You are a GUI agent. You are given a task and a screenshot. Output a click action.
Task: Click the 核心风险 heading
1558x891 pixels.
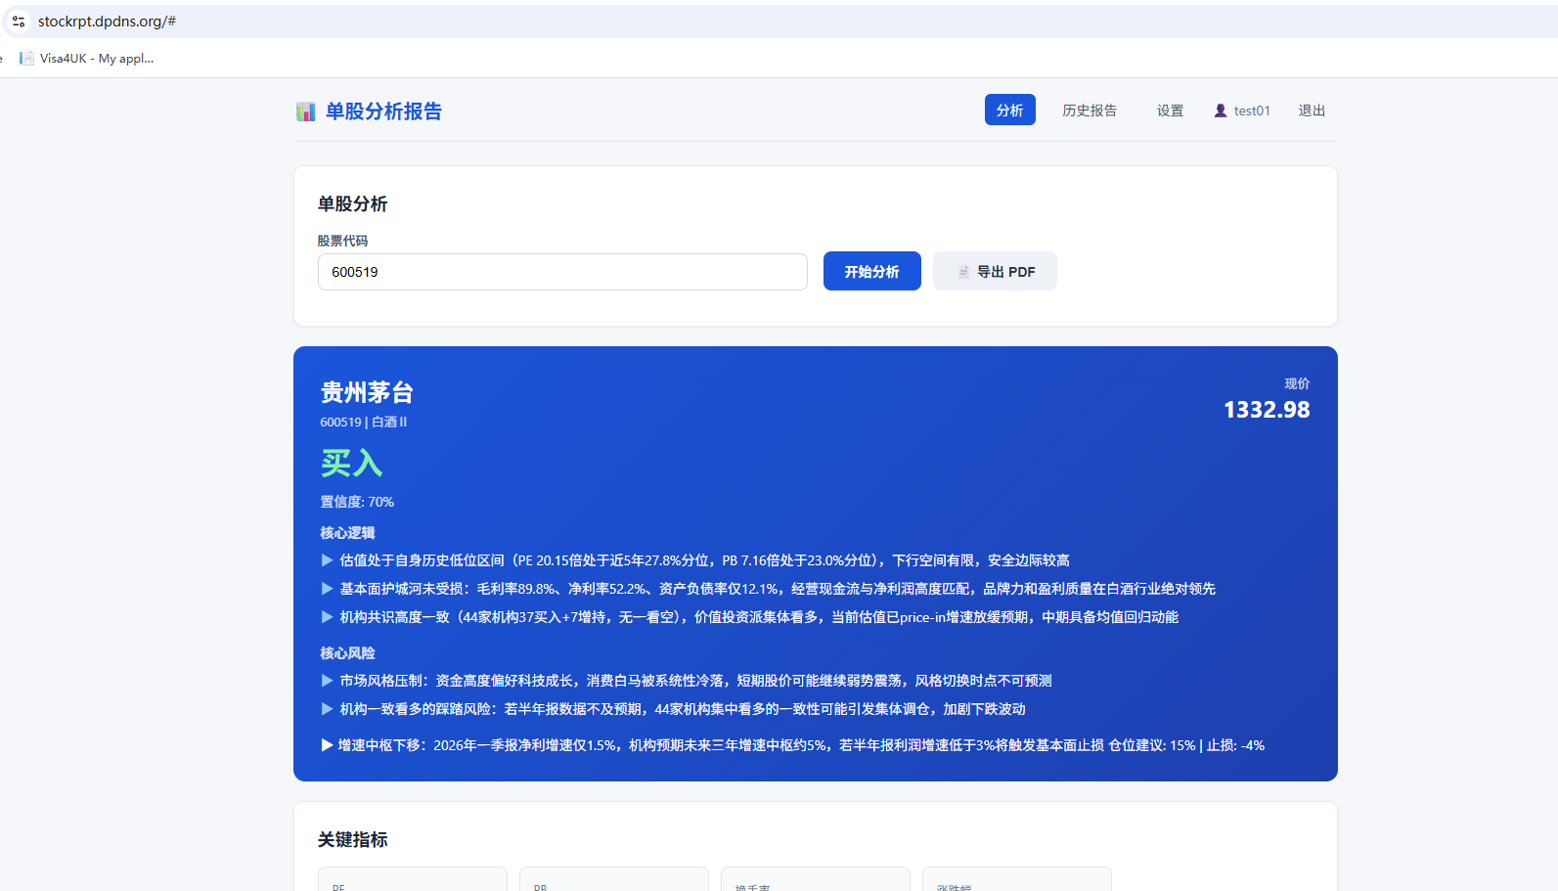[x=348, y=653]
